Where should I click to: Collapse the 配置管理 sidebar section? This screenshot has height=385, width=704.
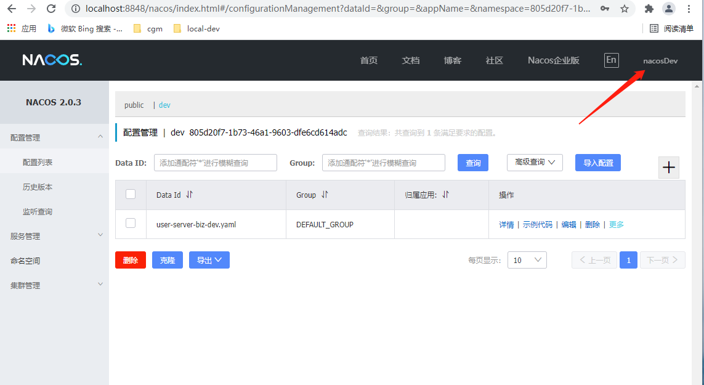[x=54, y=137]
